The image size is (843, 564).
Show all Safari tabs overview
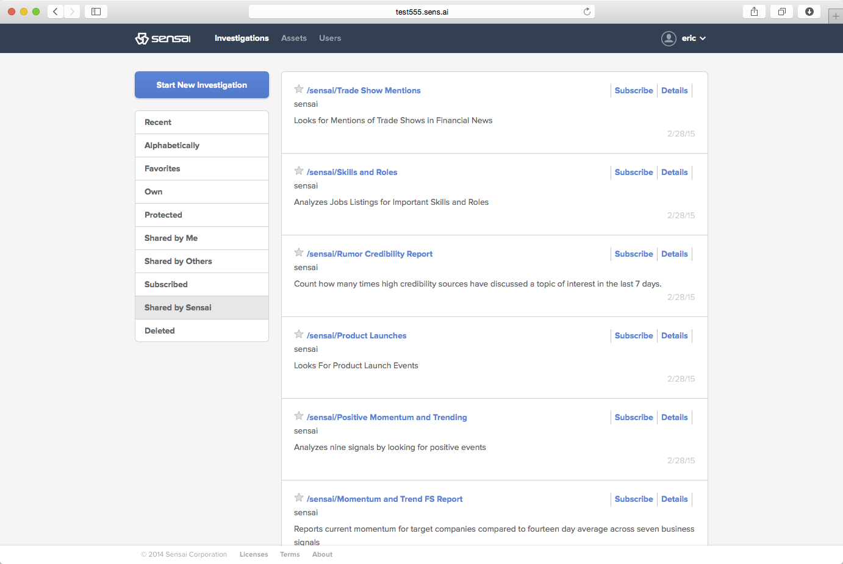click(x=781, y=12)
